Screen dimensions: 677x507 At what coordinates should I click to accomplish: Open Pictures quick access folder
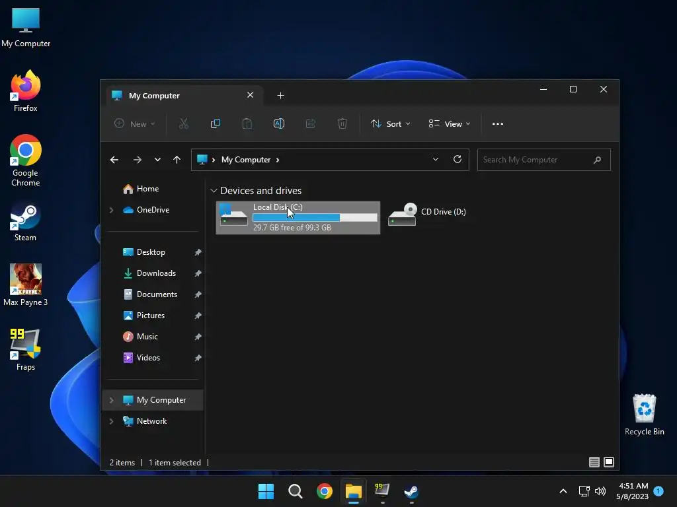coord(150,316)
